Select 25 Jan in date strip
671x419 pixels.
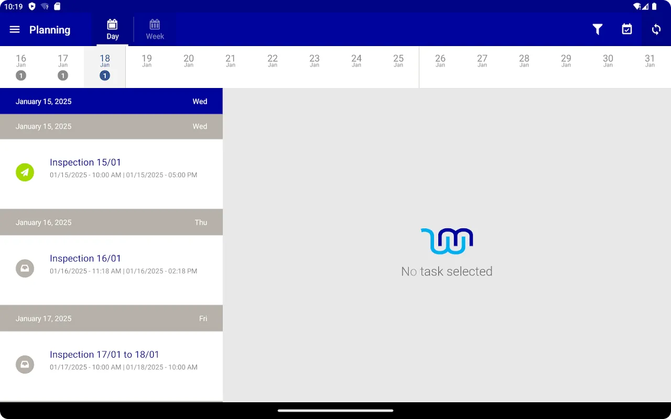click(x=398, y=67)
